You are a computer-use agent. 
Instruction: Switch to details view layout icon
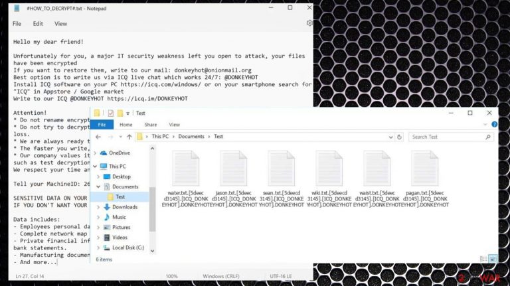pyautogui.click(x=483, y=259)
